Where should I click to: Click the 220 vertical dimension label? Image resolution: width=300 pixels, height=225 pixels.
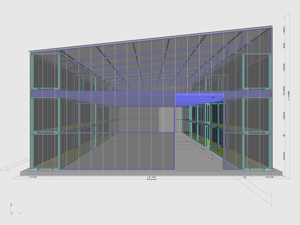click(x=284, y=45)
